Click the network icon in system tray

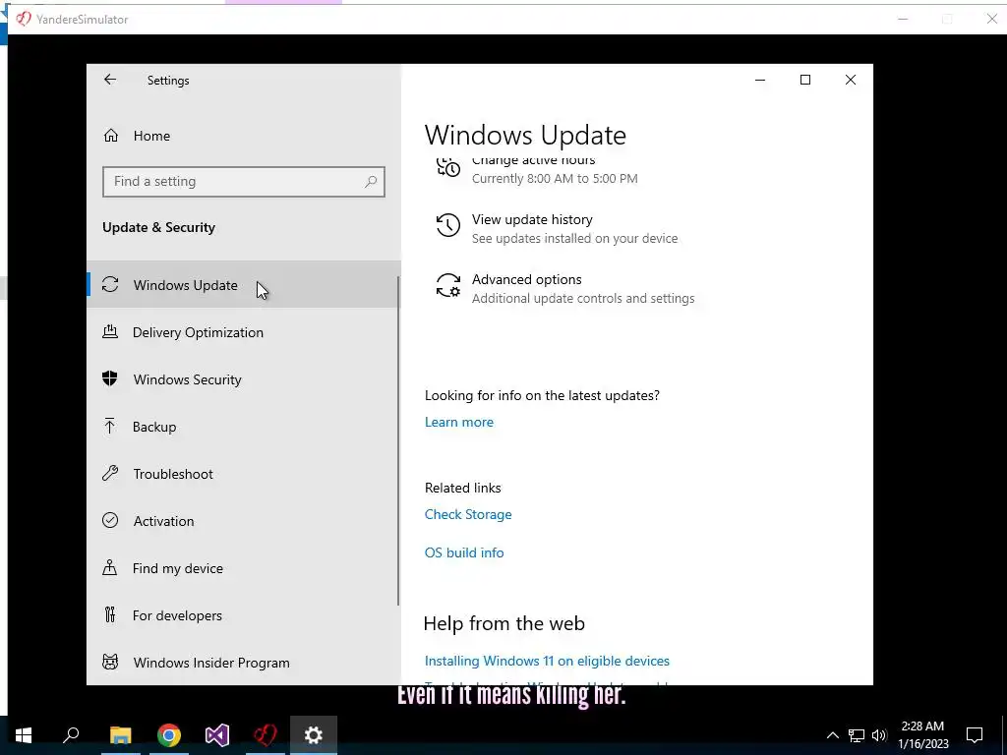coord(857,735)
